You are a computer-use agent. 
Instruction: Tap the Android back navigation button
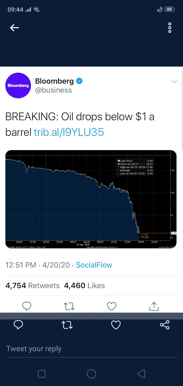point(141,374)
